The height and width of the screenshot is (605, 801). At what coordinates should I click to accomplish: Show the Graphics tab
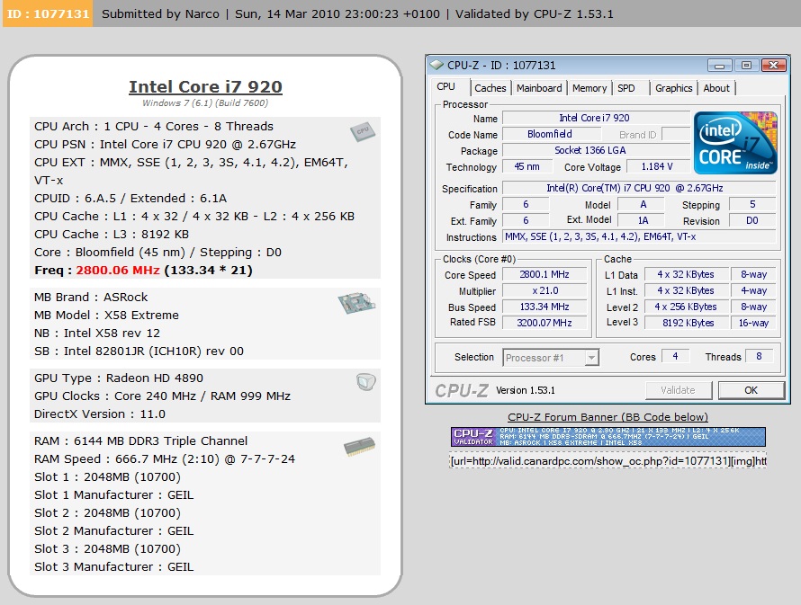pos(673,88)
